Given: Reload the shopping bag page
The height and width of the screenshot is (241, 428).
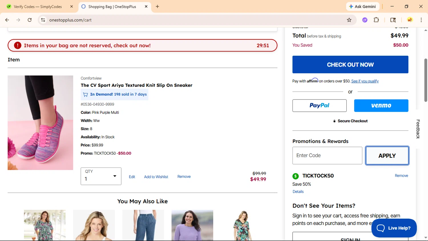Looking at the screenshot, I should coord(30,20).
